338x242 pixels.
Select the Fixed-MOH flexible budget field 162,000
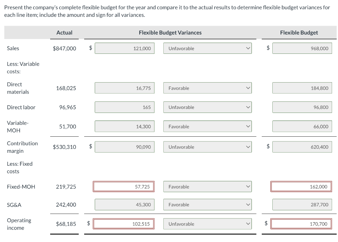tap(301, 187)
